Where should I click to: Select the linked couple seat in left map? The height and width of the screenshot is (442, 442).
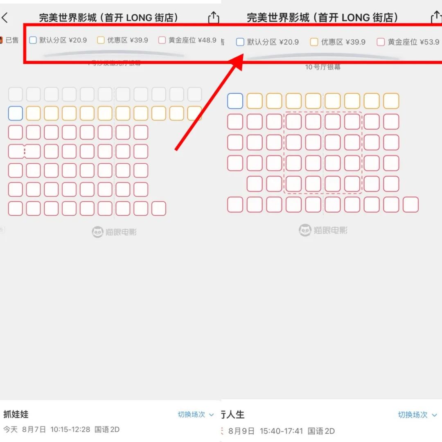click(x=25, y=152)
